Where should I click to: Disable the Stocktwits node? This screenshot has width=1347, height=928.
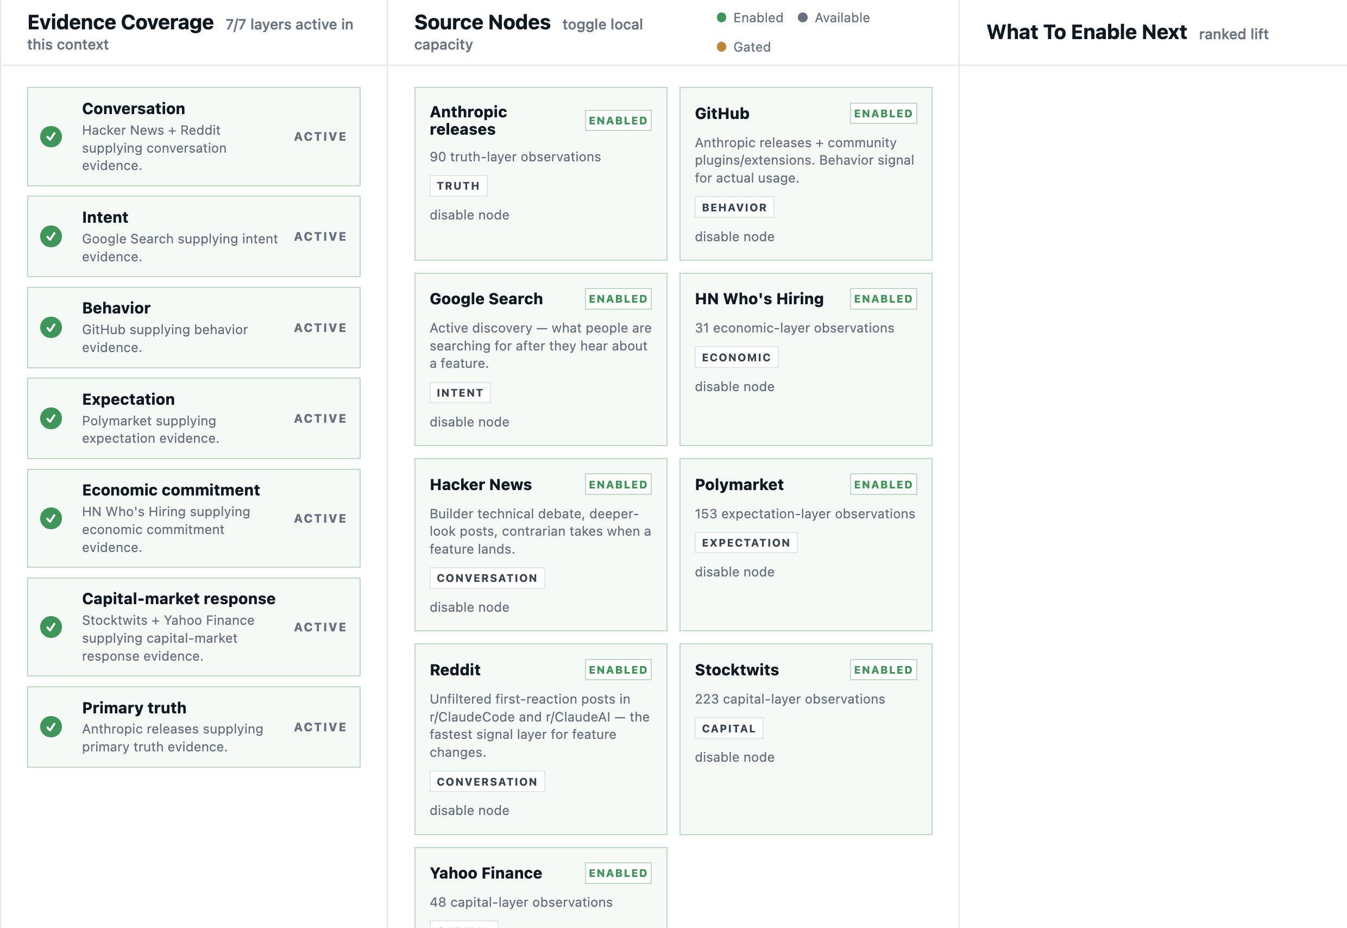pyautogui.click(x=734, y=757)
